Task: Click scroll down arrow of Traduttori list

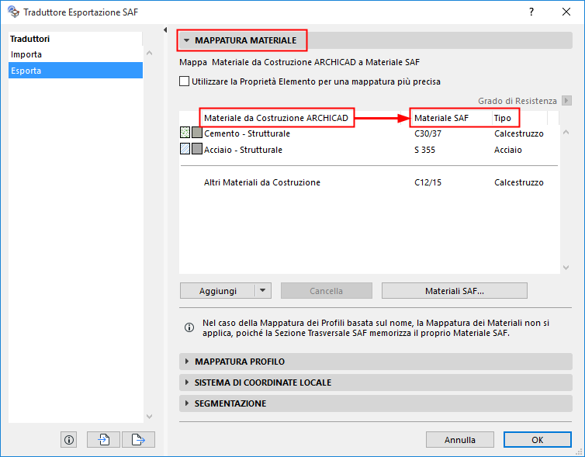Action: pyautogui.click(x=149, y=417)
